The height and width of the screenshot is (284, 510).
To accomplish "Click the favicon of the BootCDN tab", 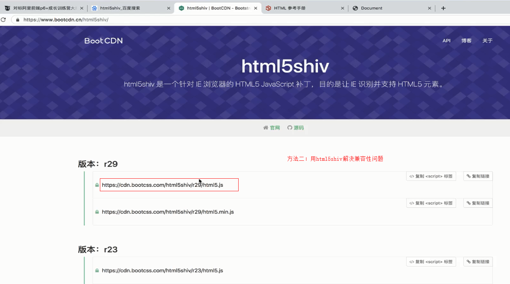I will tap(181, 8).
